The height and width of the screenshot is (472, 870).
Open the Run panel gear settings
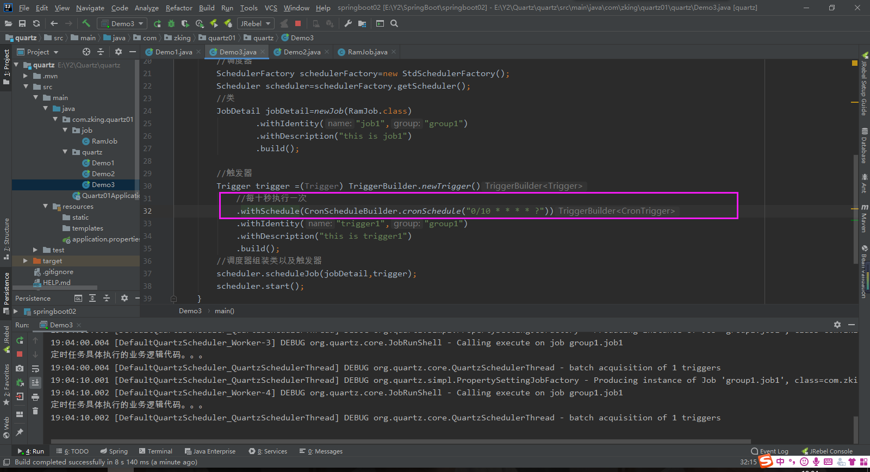click(837, 325)
